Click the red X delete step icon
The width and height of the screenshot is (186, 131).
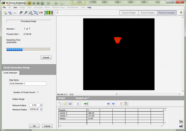point(121,104)
